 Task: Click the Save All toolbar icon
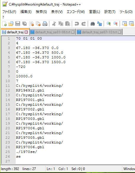pos(25,24)
